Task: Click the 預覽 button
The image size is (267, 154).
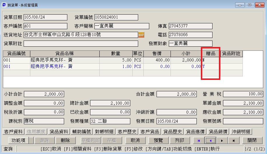Action: click(158, 141)
